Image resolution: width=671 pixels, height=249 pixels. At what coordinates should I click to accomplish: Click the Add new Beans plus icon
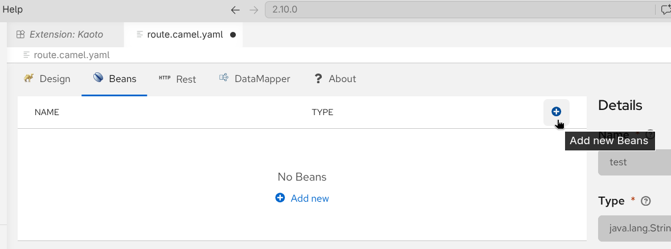(x=556, y=112)
